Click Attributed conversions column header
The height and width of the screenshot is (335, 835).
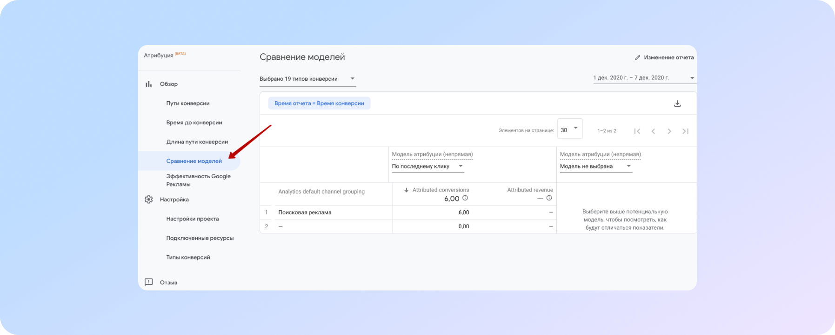coord(441,190)
